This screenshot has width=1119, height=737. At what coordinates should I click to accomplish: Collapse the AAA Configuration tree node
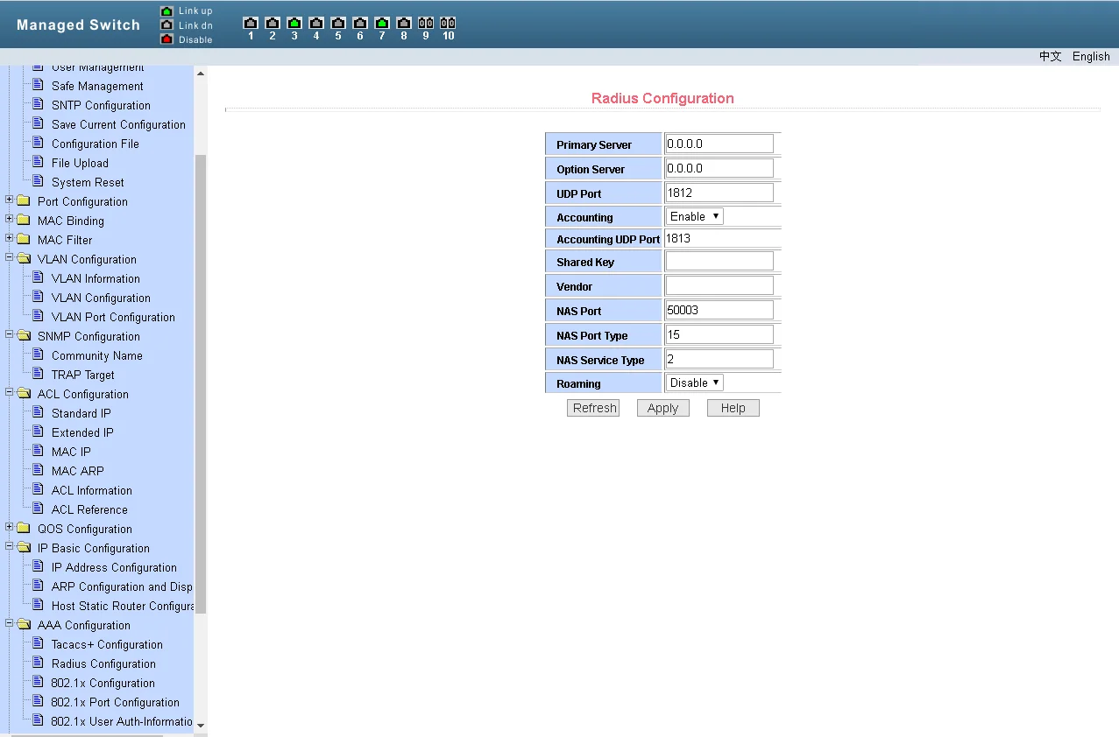tap(10, 624)
